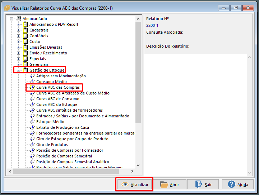This screenshot has height=195, width=259.
Task: Click the Curva ABC das Compras report icon
Action: point(32,87)
